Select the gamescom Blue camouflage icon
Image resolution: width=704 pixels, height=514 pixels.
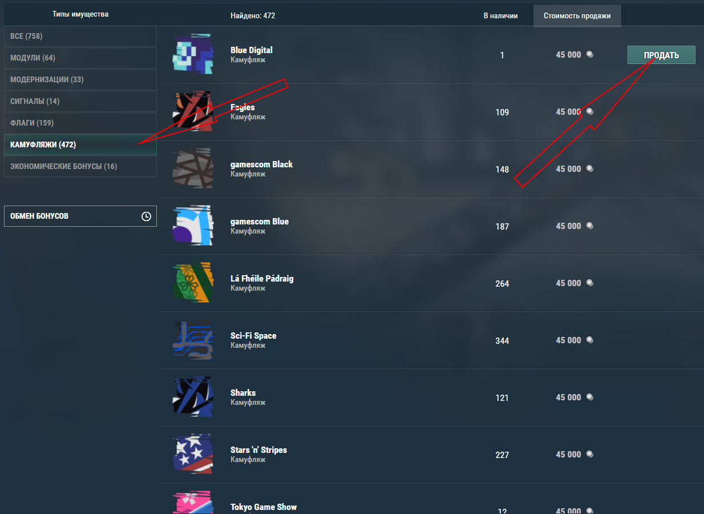pos(193,226)
